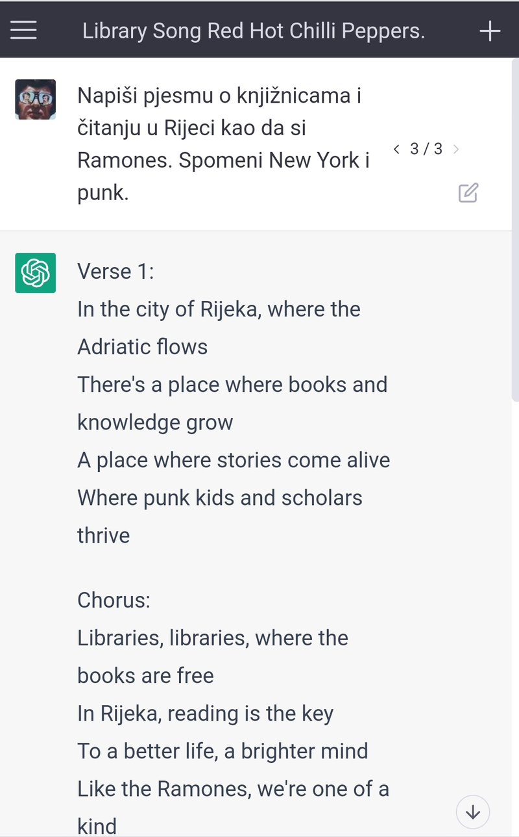Go to next prompt version chevron
The image size is (519, 837).
(x=456, y=149)
